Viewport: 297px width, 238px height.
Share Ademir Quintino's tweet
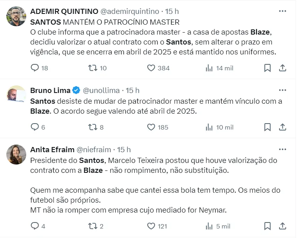click(282, 68)
